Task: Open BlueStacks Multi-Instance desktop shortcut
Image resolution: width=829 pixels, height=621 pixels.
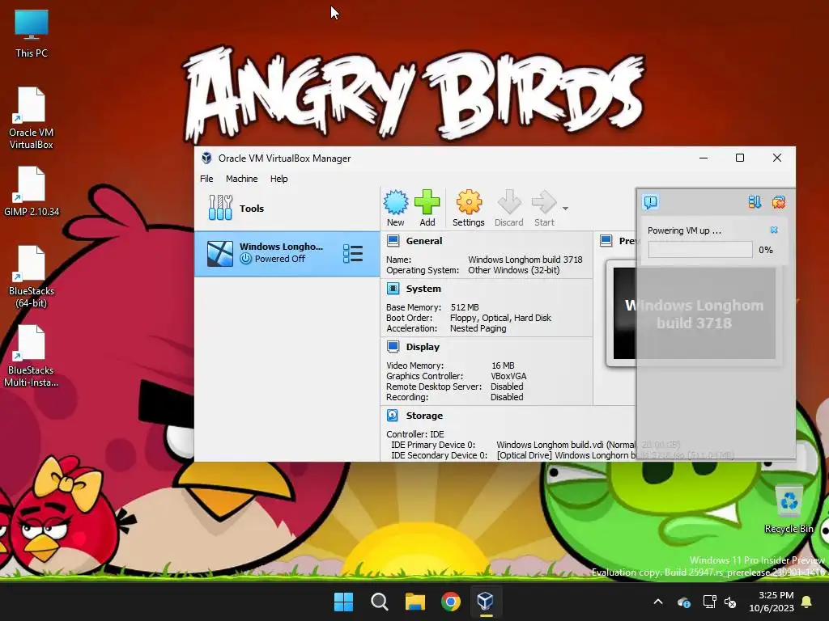Action: 32,356
